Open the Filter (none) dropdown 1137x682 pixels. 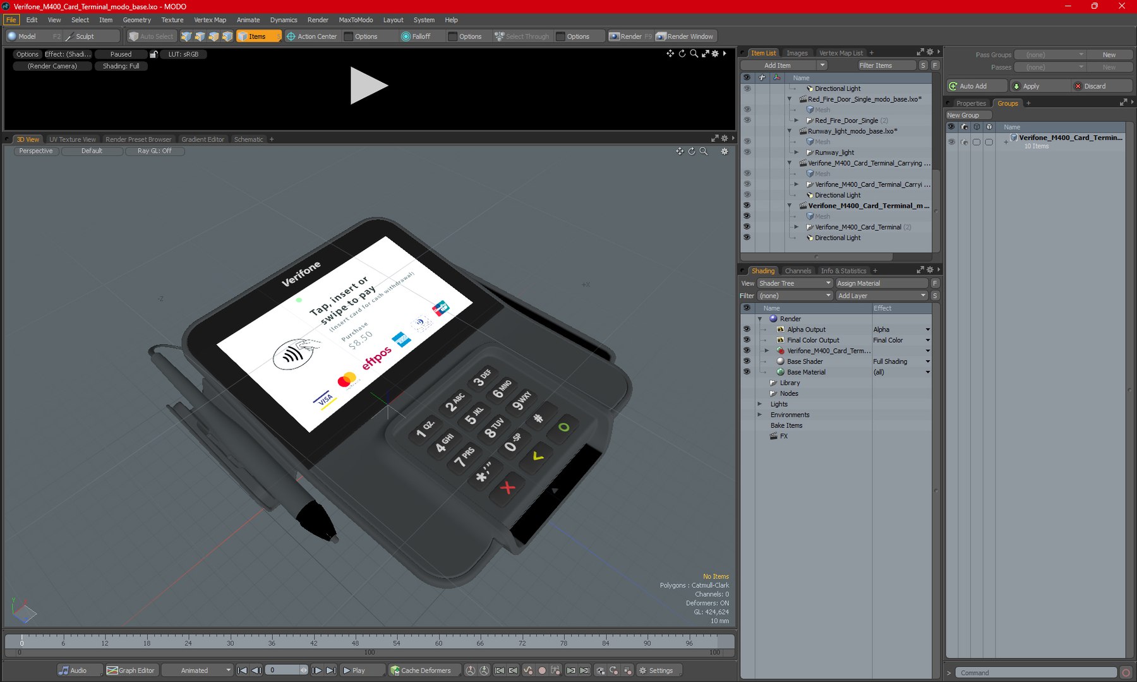(795, 296)
